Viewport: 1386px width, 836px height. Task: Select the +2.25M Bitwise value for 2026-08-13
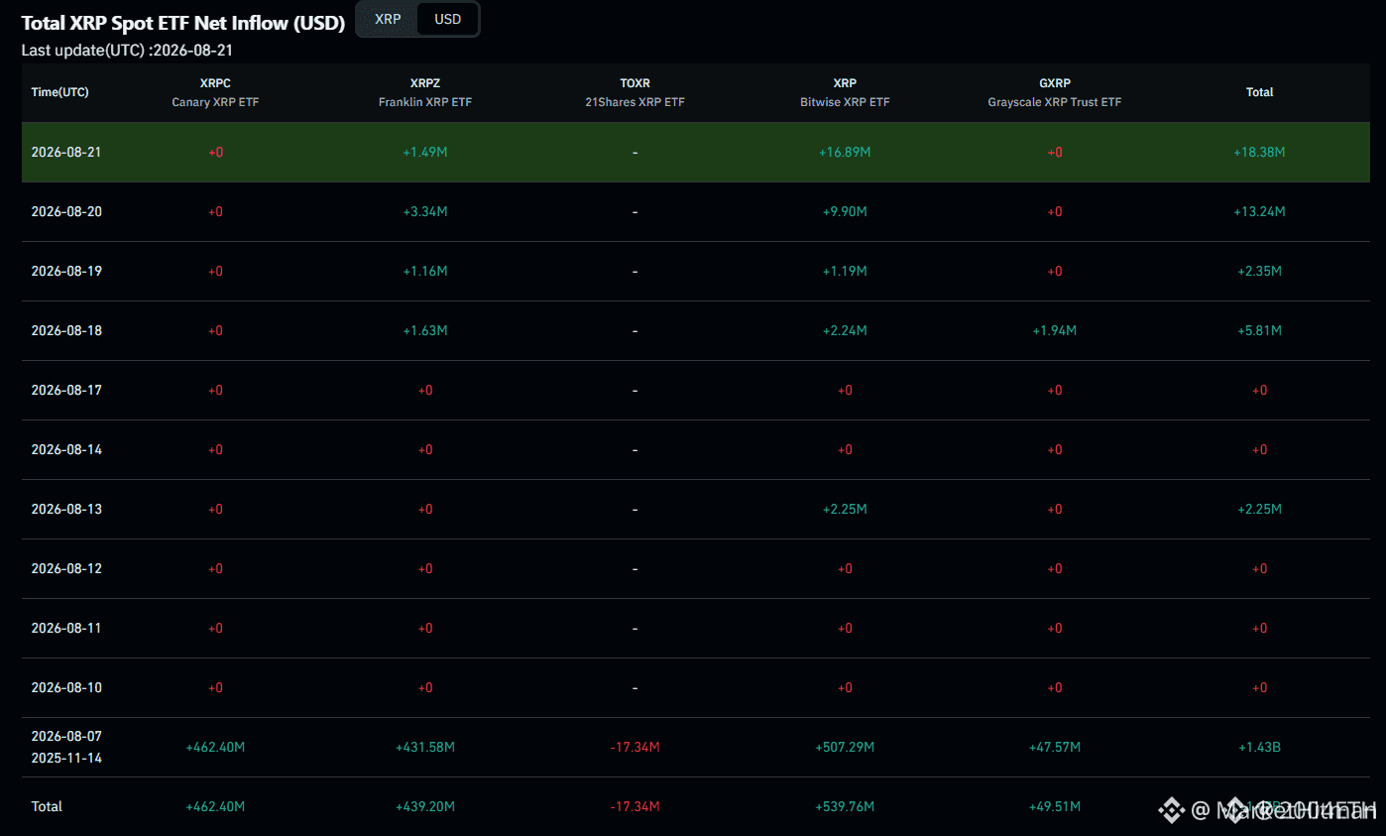click(845, 509)
